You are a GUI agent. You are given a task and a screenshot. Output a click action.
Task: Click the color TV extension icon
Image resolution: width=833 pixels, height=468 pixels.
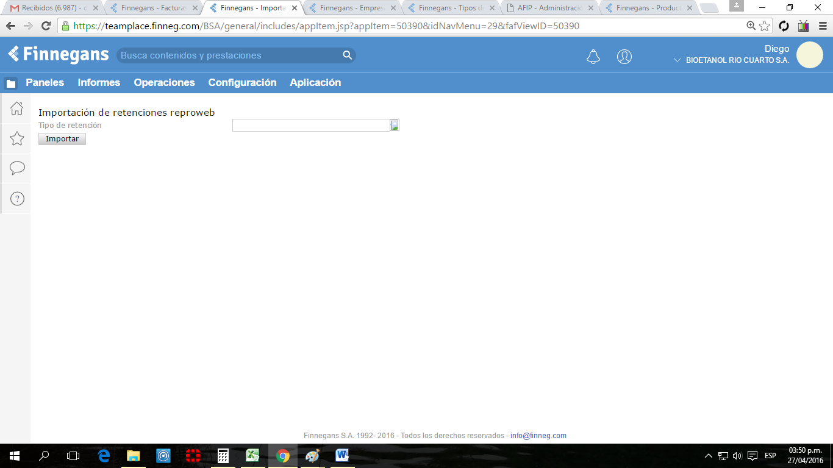[x=803, y=26]
